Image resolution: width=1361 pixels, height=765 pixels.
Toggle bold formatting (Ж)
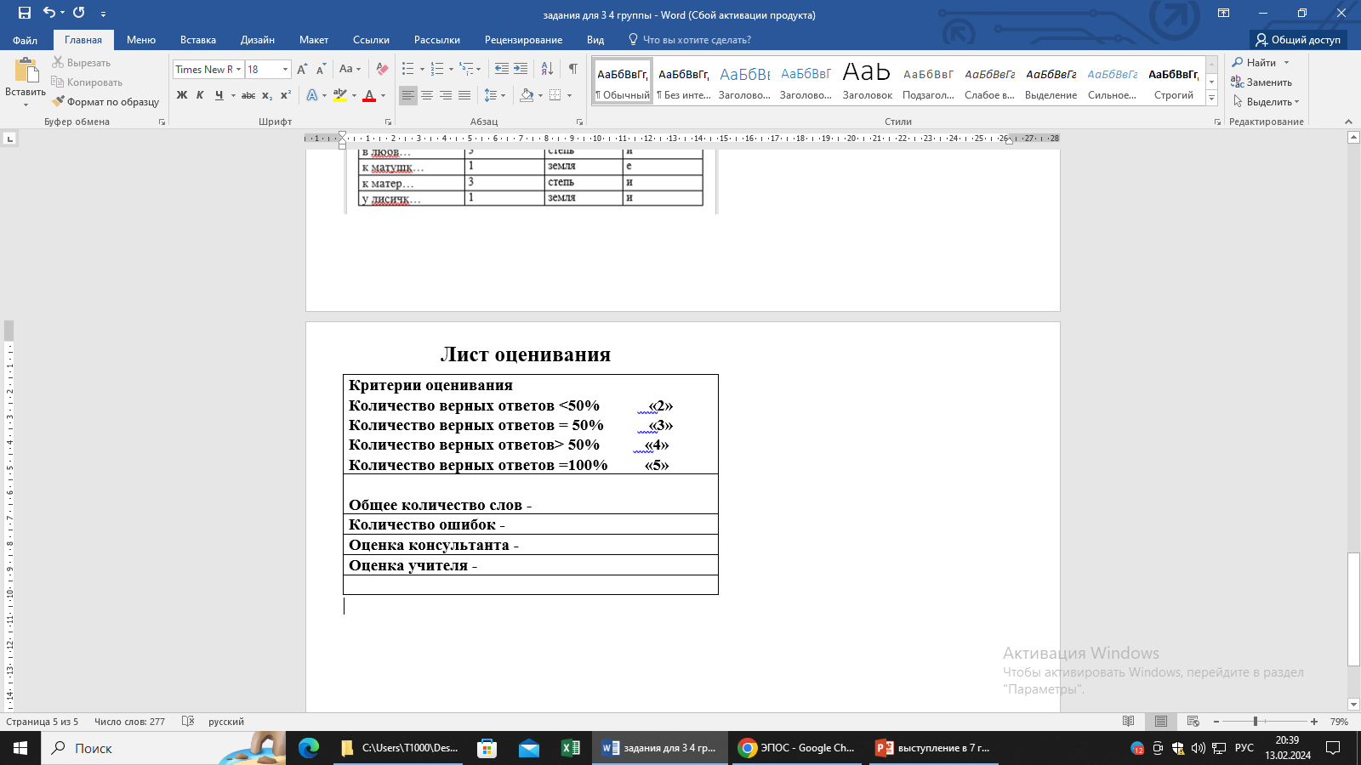click(x=181, y=95)
